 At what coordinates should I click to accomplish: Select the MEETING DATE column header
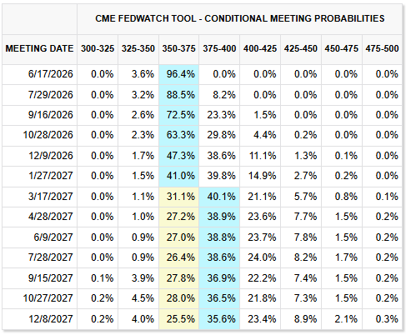pos(39,48)
